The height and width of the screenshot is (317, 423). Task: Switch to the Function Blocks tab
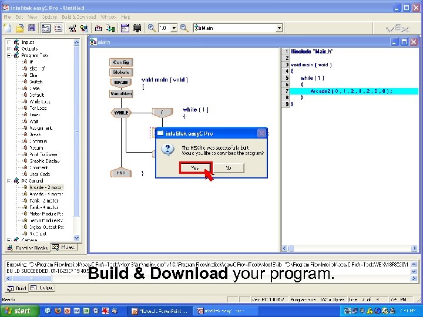pyautogui.click(x=28, y=248)
